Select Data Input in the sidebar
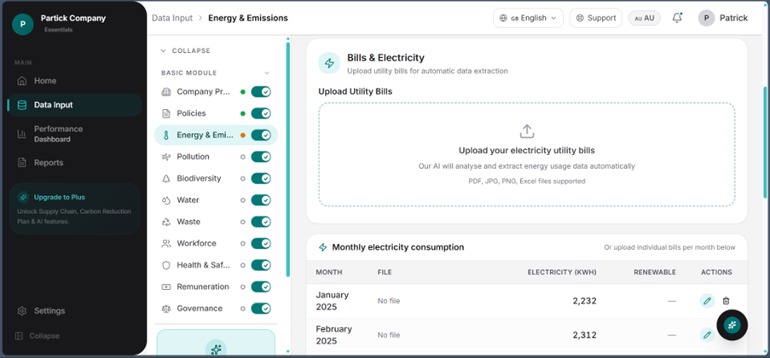The image size is (770, 358). click(x=75, y=105)
